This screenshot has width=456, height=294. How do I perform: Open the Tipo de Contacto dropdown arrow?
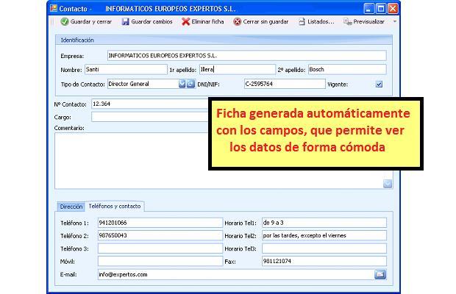pyautogui.click(x=182, y=84)
